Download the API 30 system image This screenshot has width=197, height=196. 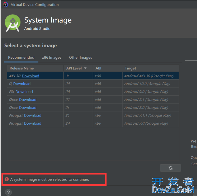(x=30, y=76)
